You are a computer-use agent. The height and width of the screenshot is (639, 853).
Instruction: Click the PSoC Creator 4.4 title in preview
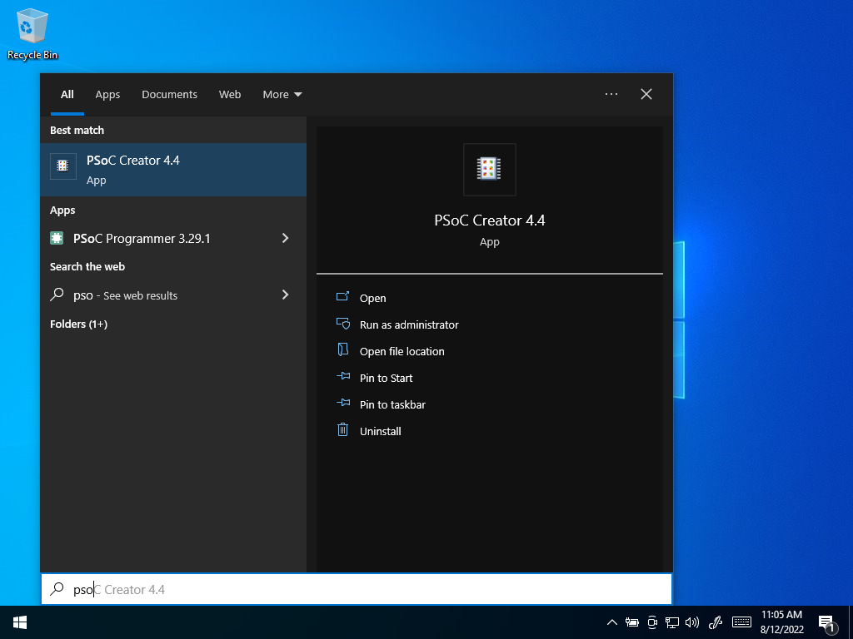(x=490, y=220)
